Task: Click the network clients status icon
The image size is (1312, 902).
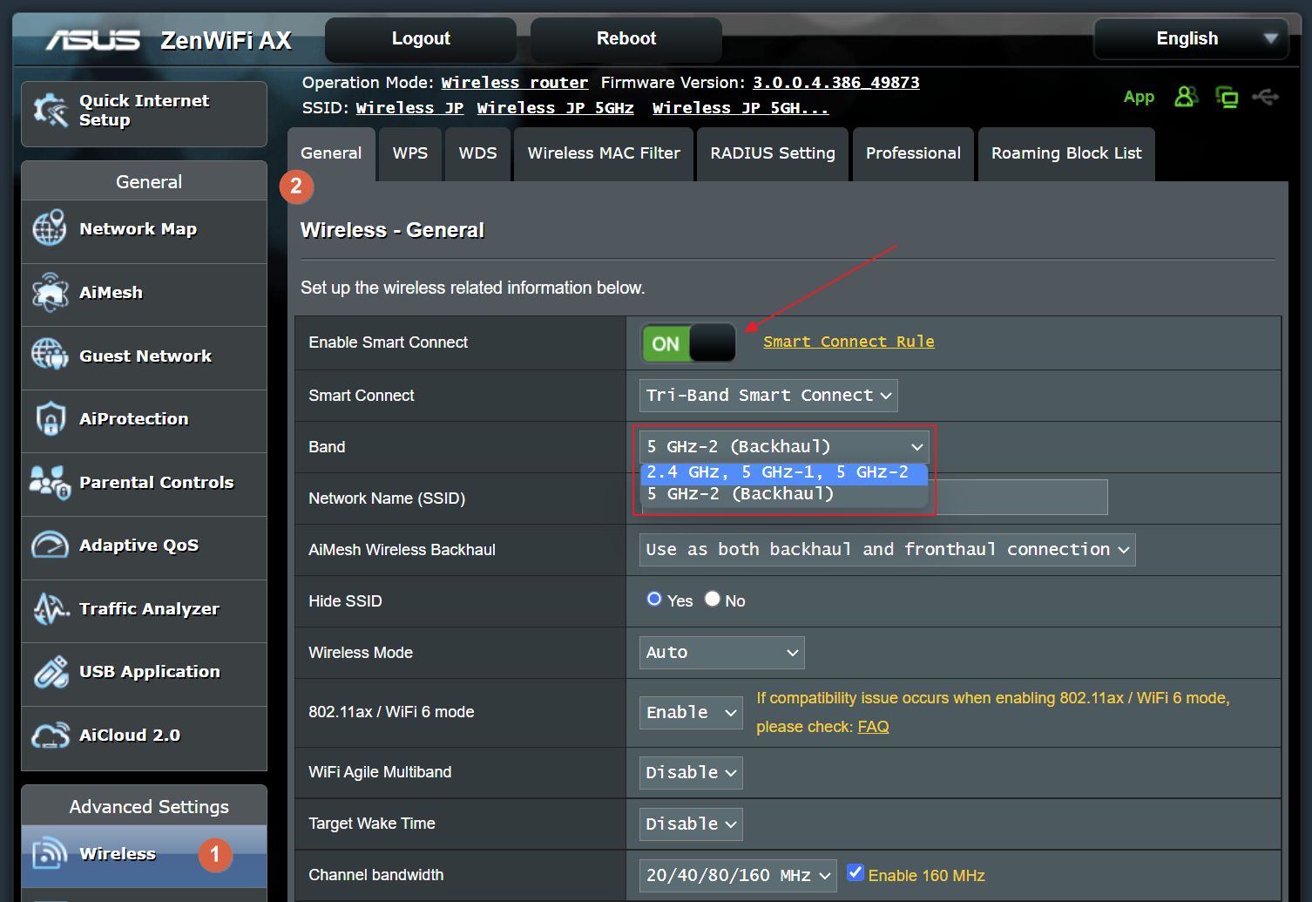Action: coord(1227,97)
